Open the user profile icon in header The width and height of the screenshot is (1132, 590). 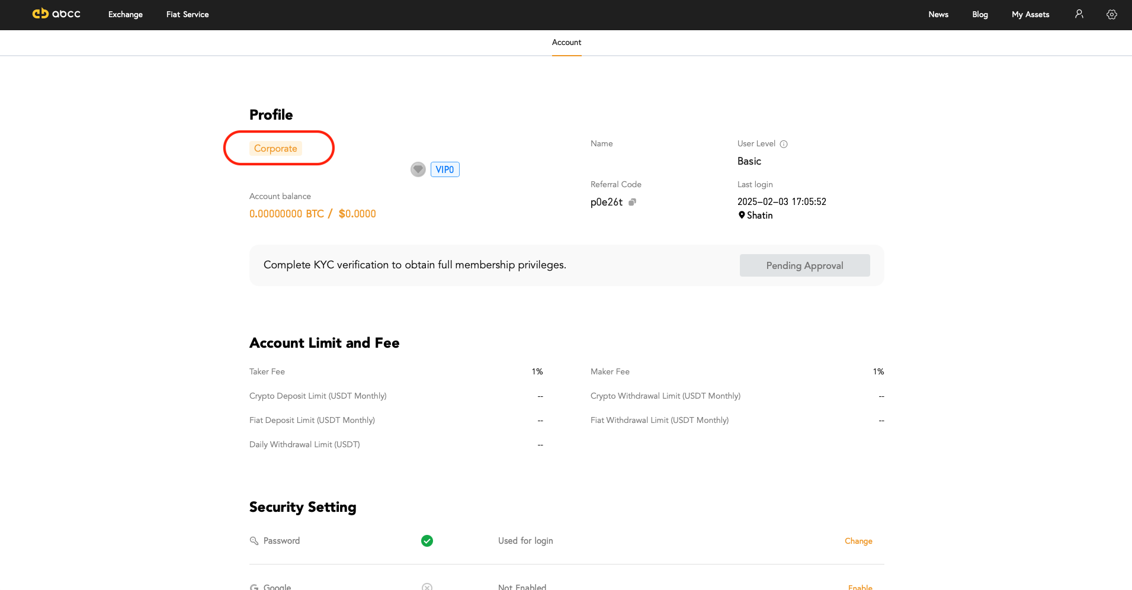pyautogui.click(x=1079, y=14)
